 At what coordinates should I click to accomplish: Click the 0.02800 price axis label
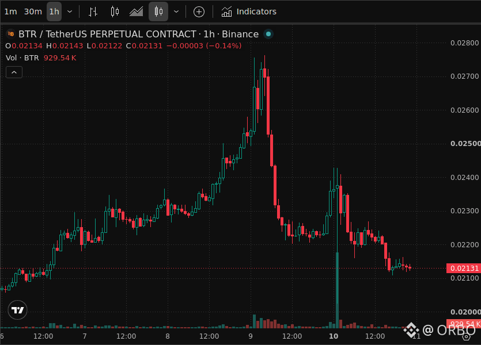tap(464, 43)
